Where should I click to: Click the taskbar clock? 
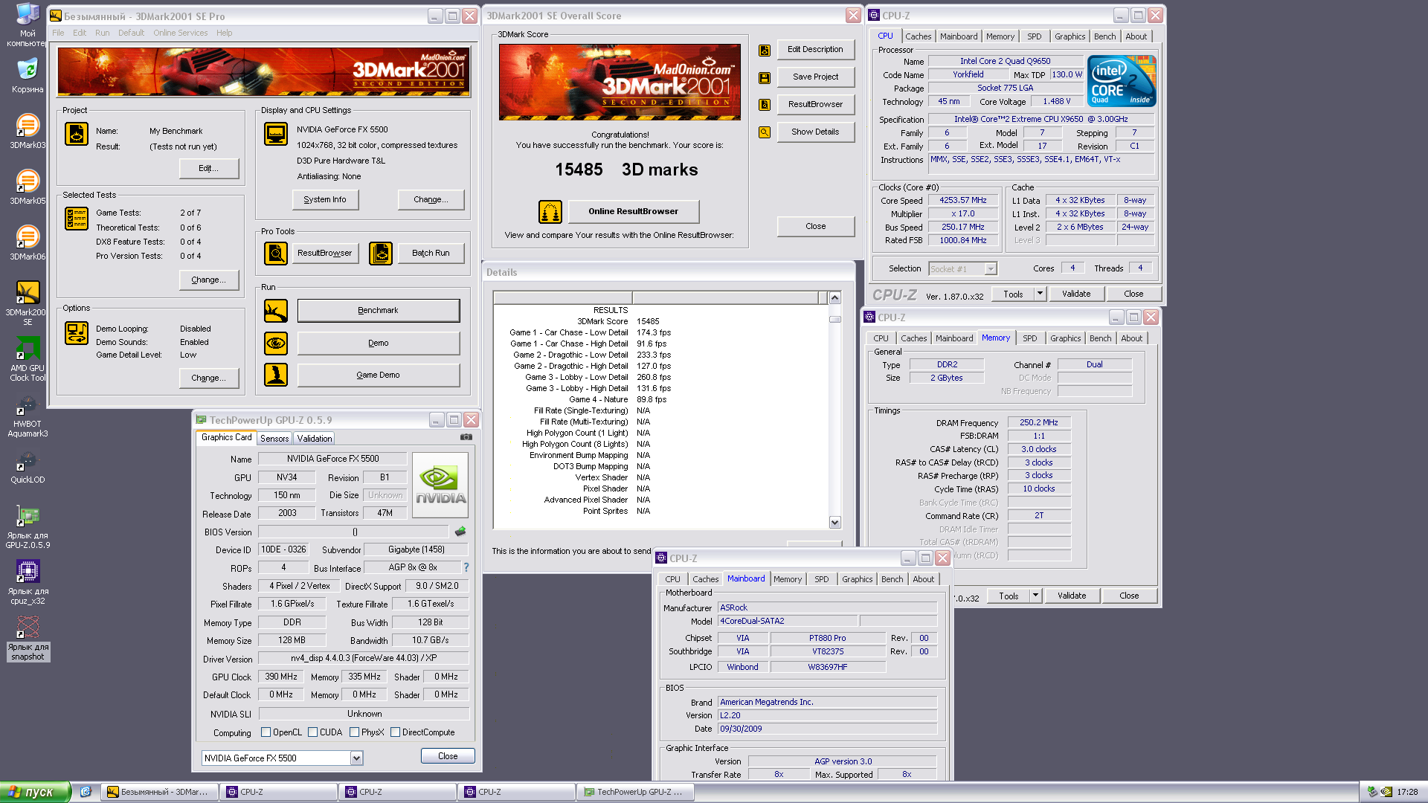tap(1407, 792)
